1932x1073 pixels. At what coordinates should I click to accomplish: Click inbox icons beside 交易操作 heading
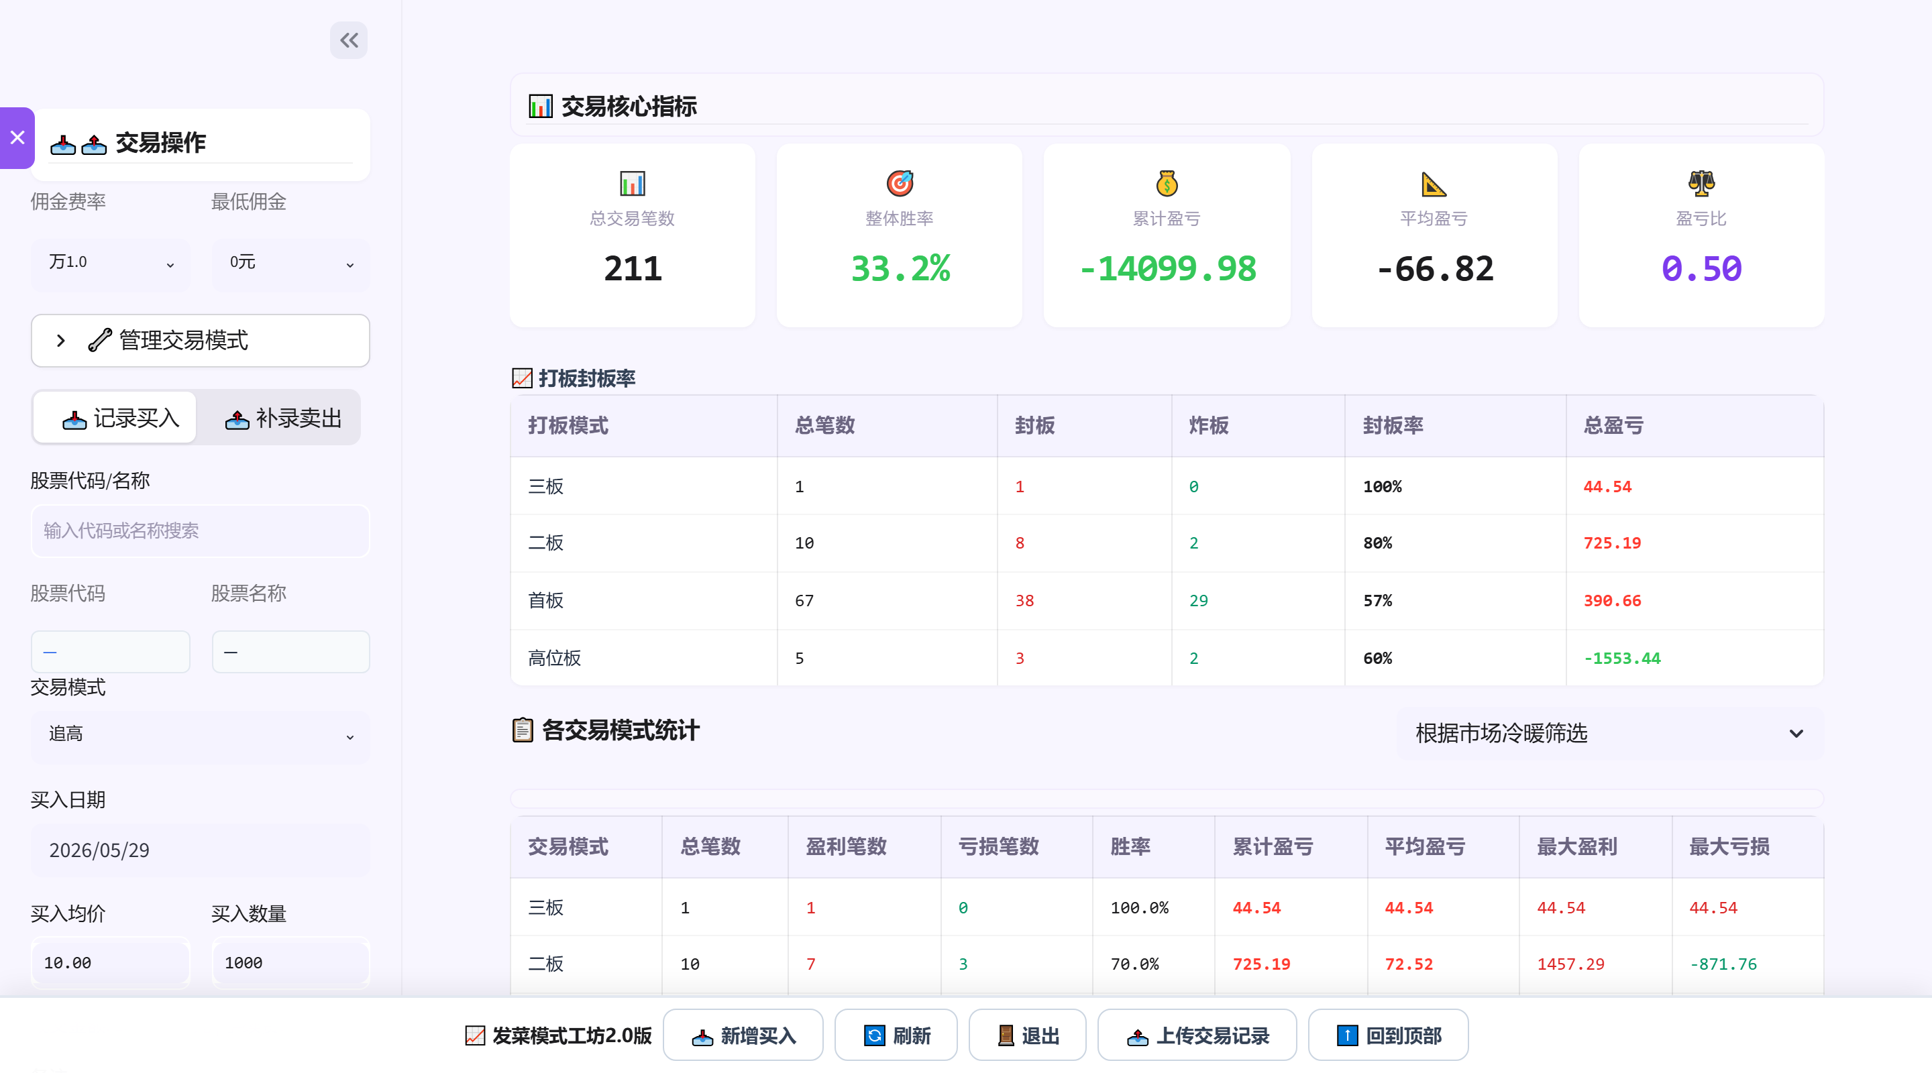pyautogui.click(x=78, y=144)
